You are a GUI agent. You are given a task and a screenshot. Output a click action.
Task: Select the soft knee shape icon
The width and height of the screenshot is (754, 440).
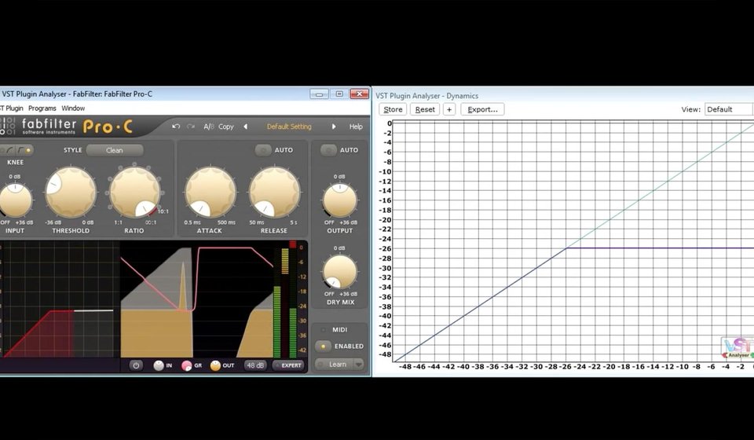[x=10, y=150]
